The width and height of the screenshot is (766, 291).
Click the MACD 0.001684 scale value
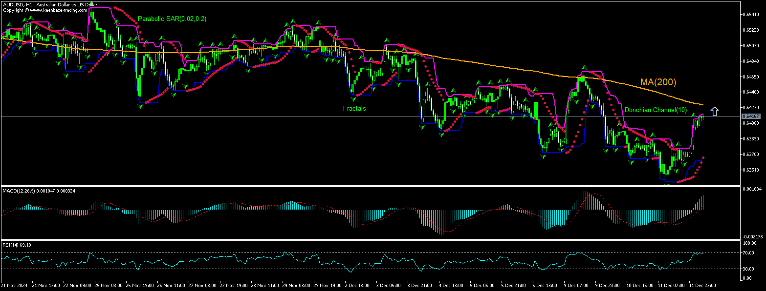tap(750, 188)
